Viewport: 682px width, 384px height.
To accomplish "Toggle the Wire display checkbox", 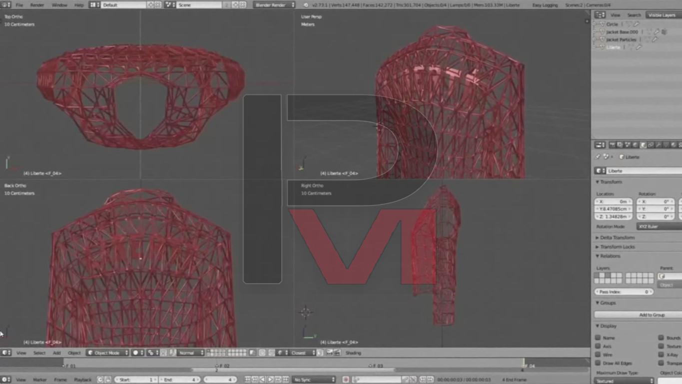I will pyautogui.click(x=598, y=355).
